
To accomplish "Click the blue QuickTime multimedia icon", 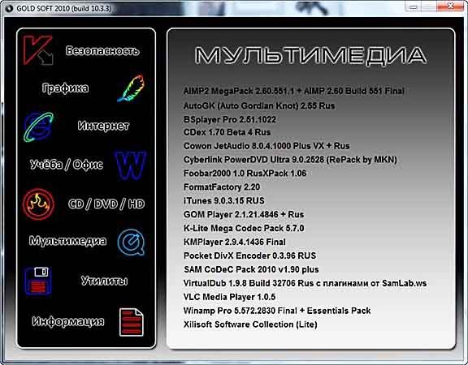I will 131,243.
